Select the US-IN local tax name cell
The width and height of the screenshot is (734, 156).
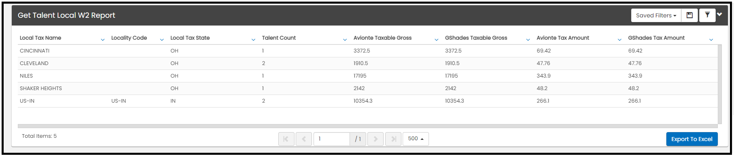click(x=27, y=101)
